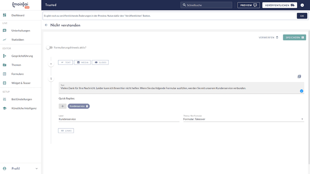The width and height of the screenshot is (310, 174).
Task: Click the info icon in top bar
Action: click(x=302, y=5)
